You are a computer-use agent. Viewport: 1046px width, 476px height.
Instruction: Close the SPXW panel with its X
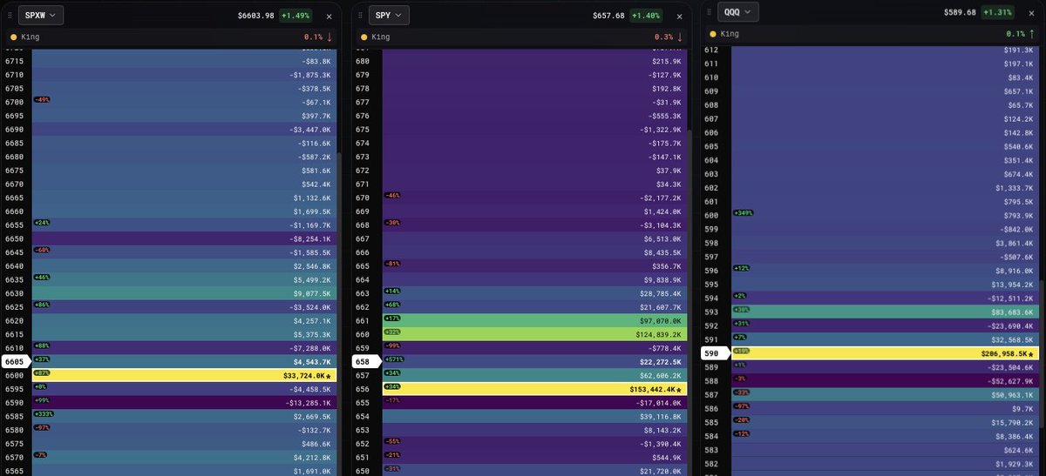coord(329,17)
